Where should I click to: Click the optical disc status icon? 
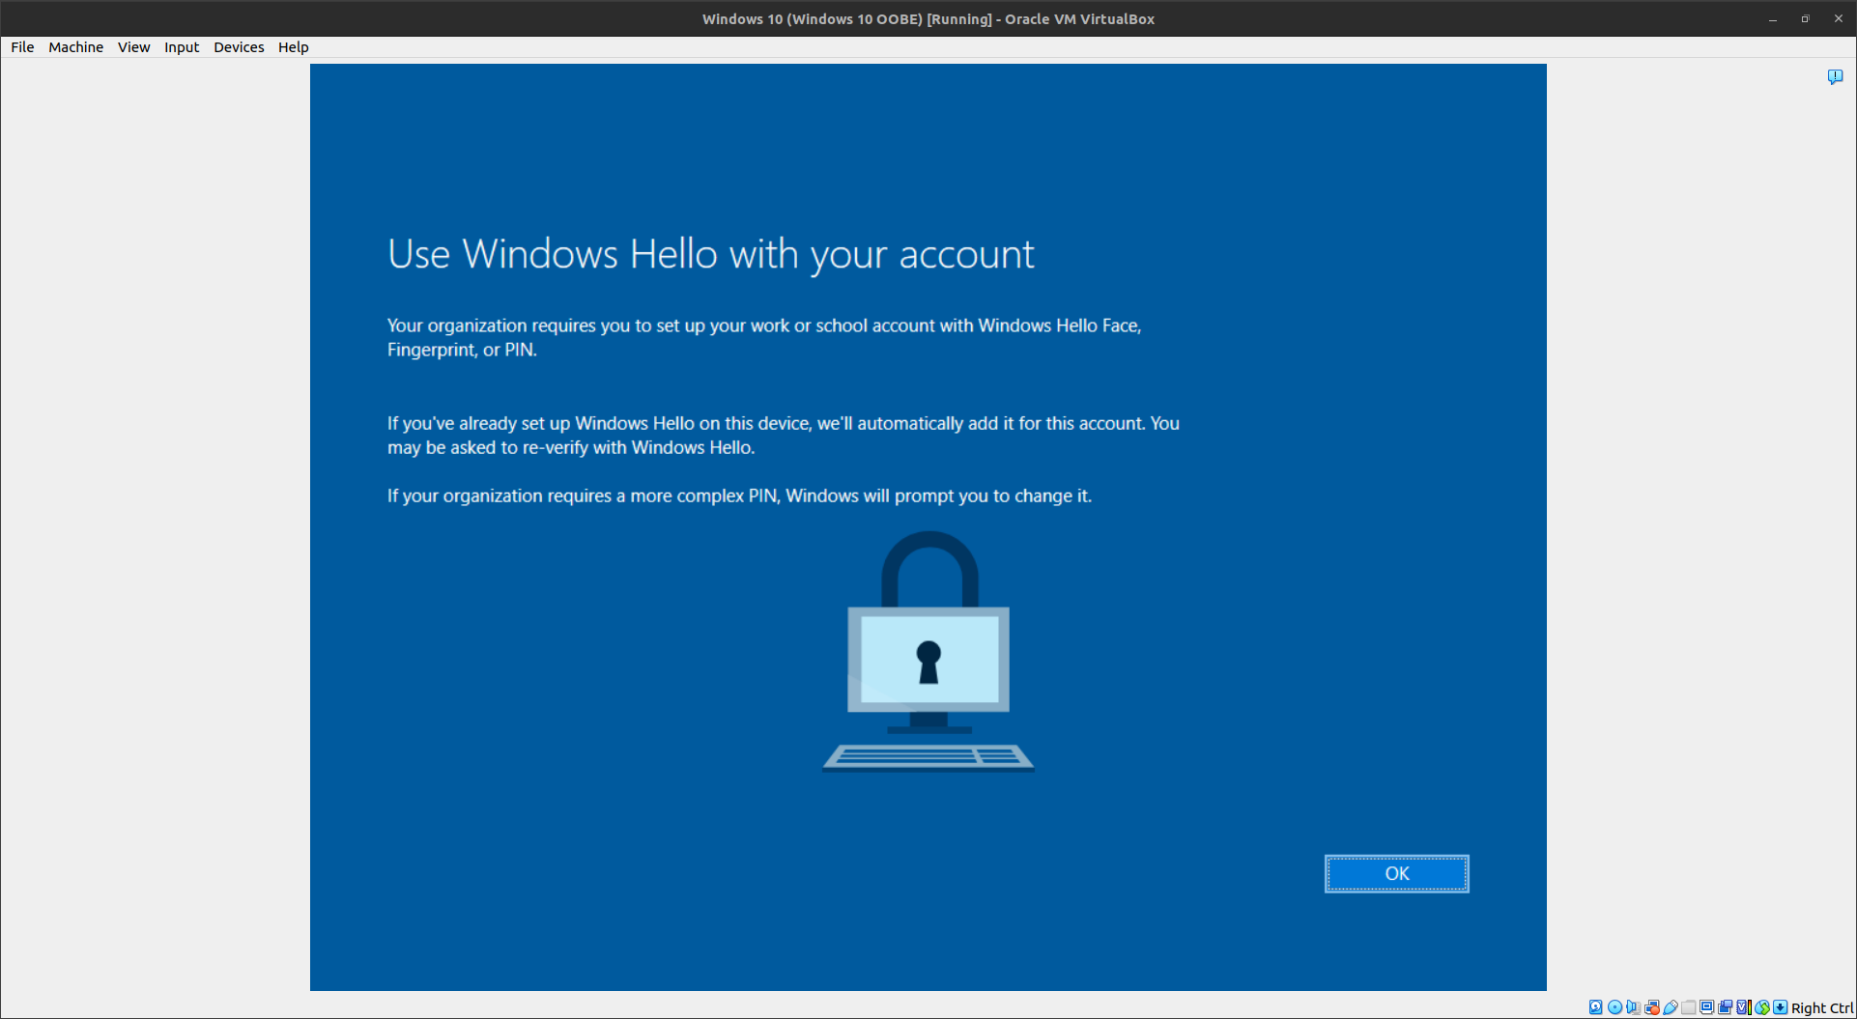tap(1614, 1007)
